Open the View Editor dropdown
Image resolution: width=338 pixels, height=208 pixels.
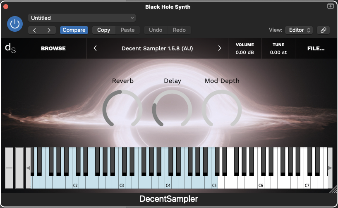click(299, 30)
